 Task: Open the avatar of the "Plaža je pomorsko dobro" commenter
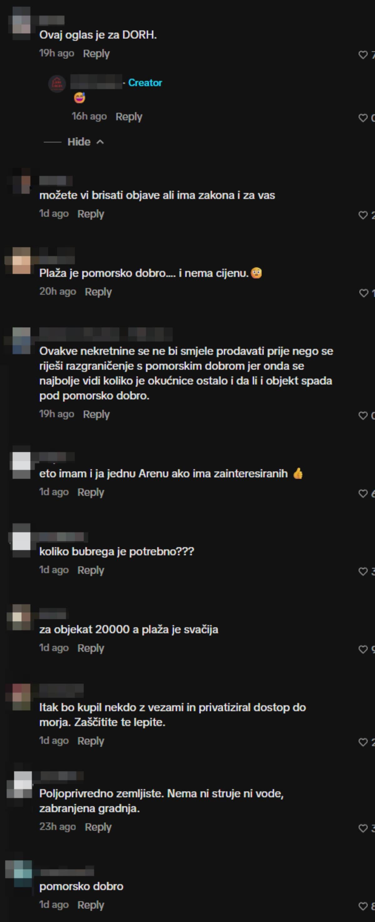coord(22,261)
